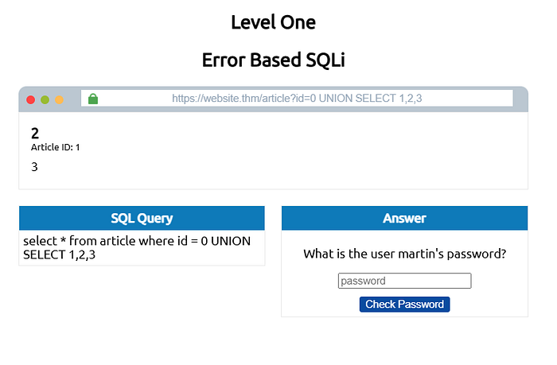Click the green padlock icon in address bar

point(93,99)
